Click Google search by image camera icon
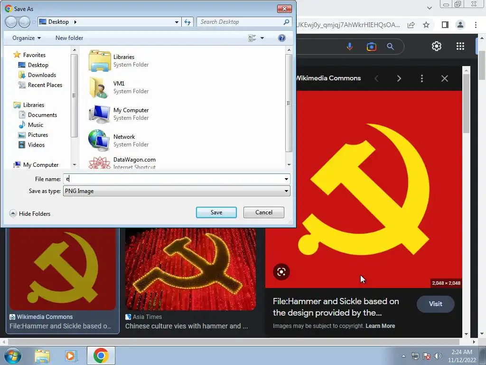 coord(371,47)
